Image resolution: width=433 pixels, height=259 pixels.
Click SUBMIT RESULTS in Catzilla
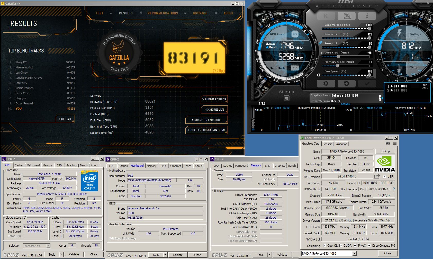214,99
